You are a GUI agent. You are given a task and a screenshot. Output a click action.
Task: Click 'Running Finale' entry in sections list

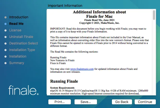pyautogui.click(x=58, y=58)
